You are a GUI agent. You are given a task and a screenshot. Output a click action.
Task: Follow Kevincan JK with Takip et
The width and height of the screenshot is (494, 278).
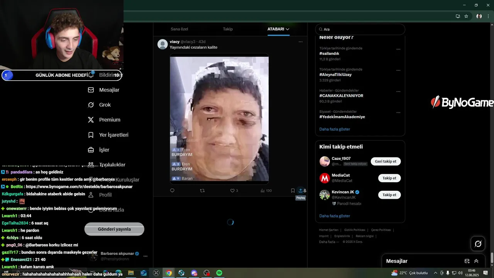click(x=389, y=195)
